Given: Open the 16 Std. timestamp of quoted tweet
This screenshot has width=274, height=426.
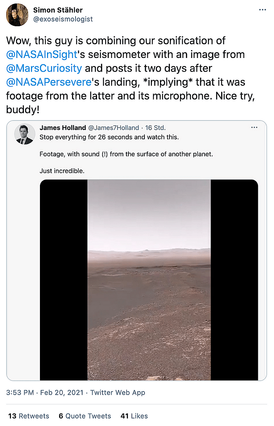Looking at the screenshot, I should [x=155, y=128].
